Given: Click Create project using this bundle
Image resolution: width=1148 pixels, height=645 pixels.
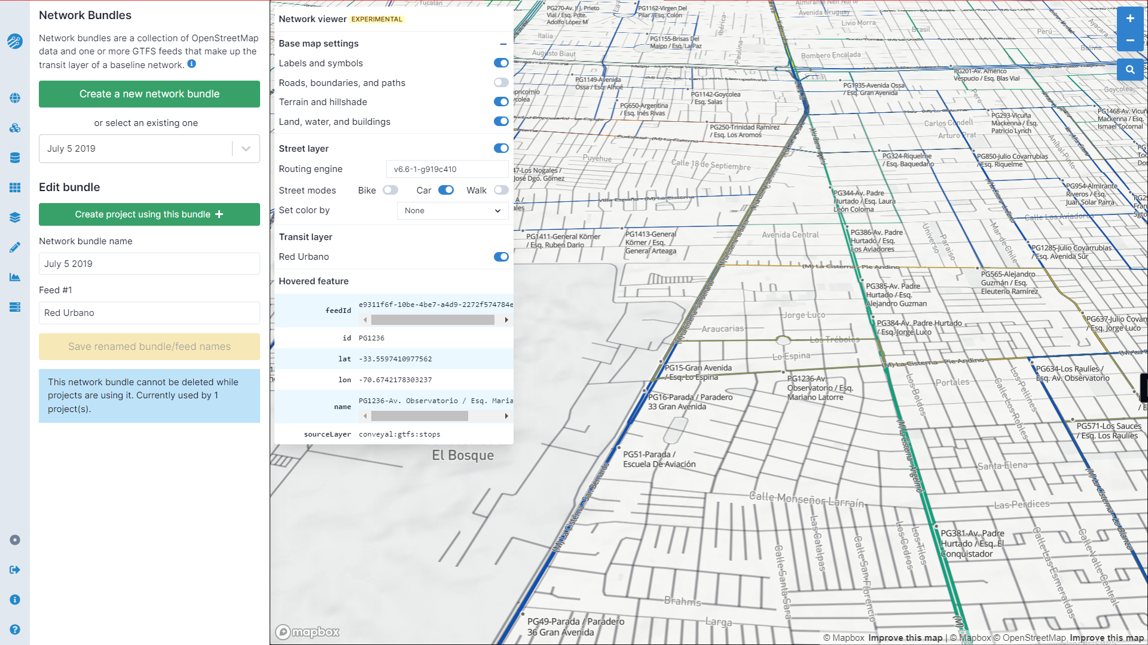Looking at the screenshot, I should [149, 214].
